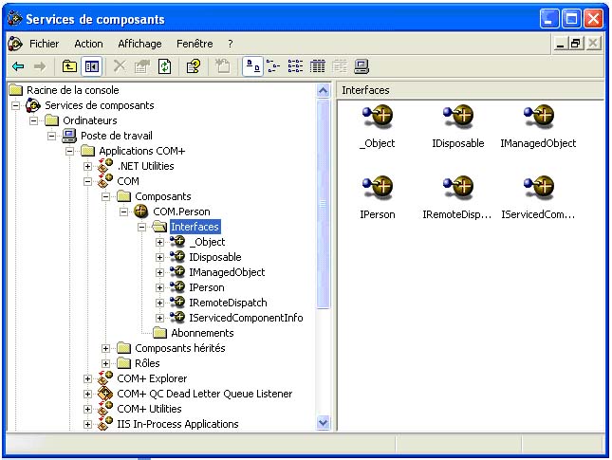The width and height of the screenshot is (612, 460).
Task: Click the console icon in menu bar
Action: 15,44
